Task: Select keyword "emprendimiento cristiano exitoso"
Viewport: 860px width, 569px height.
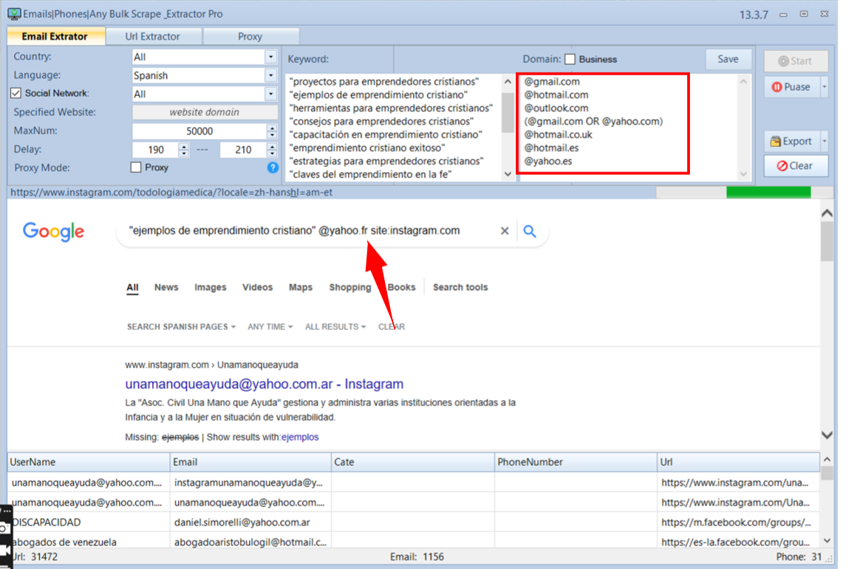Action: click(x=367, y=148)
